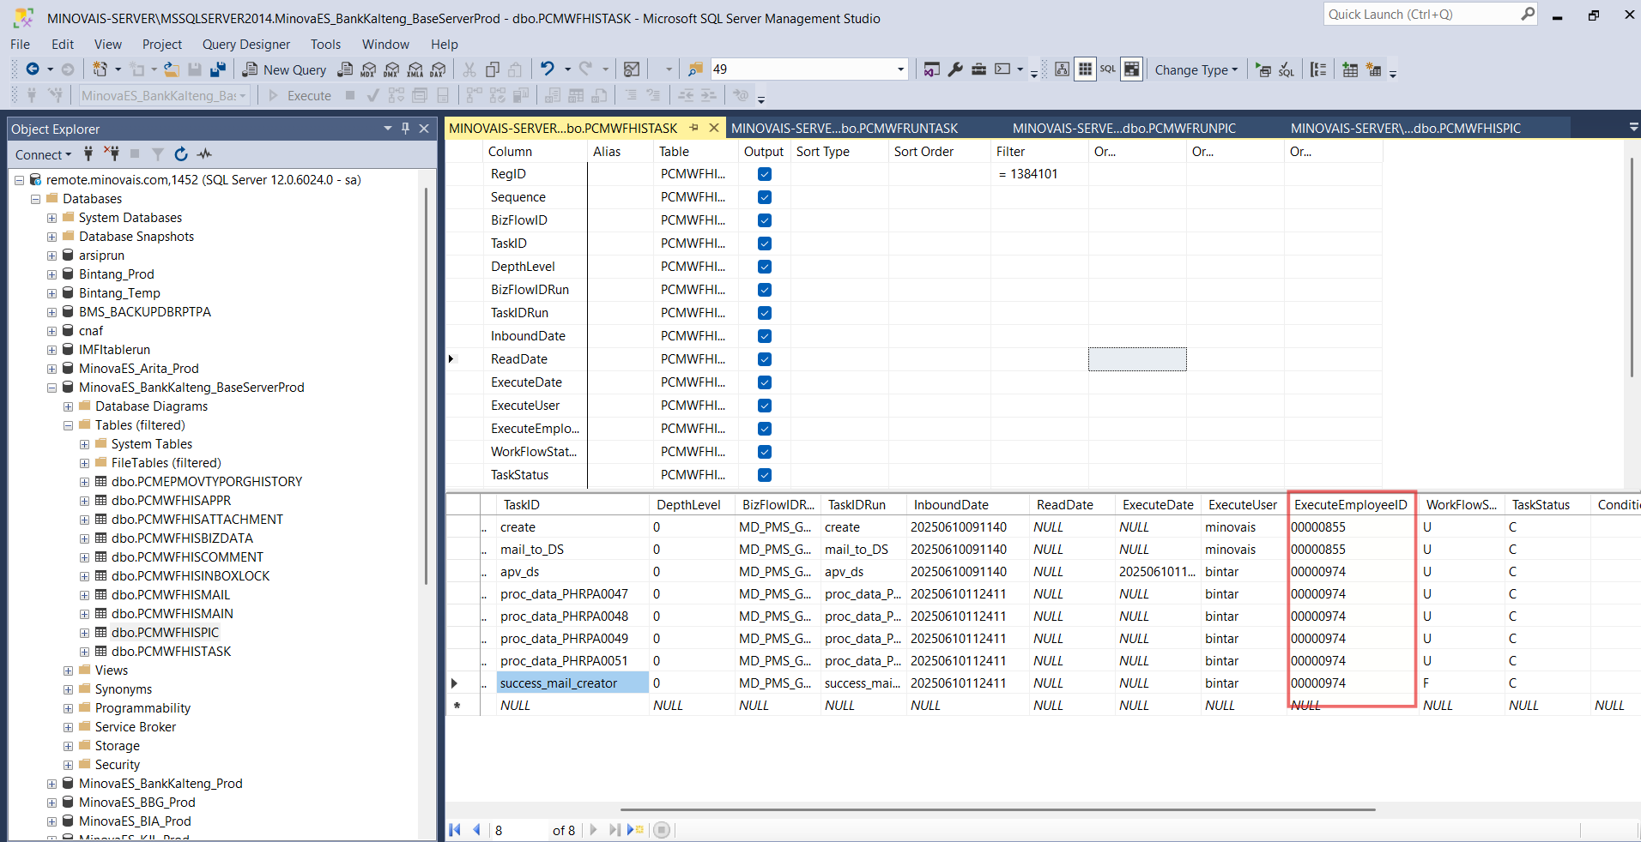Click the New Project icon
This screenshot has width=1641, height=842.
100,69
